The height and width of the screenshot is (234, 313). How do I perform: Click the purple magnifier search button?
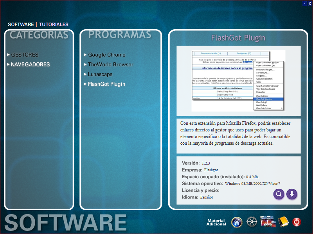pyautogui.click(x=279, y=194)
